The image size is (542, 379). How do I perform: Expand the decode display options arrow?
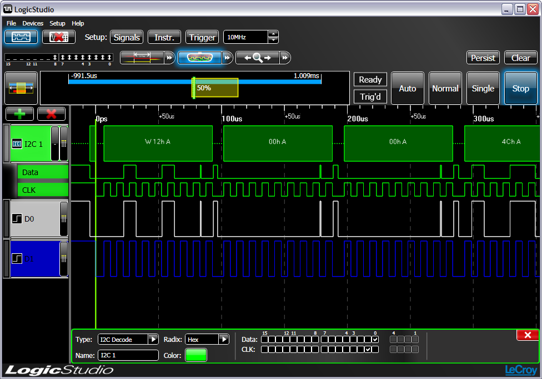227,58
